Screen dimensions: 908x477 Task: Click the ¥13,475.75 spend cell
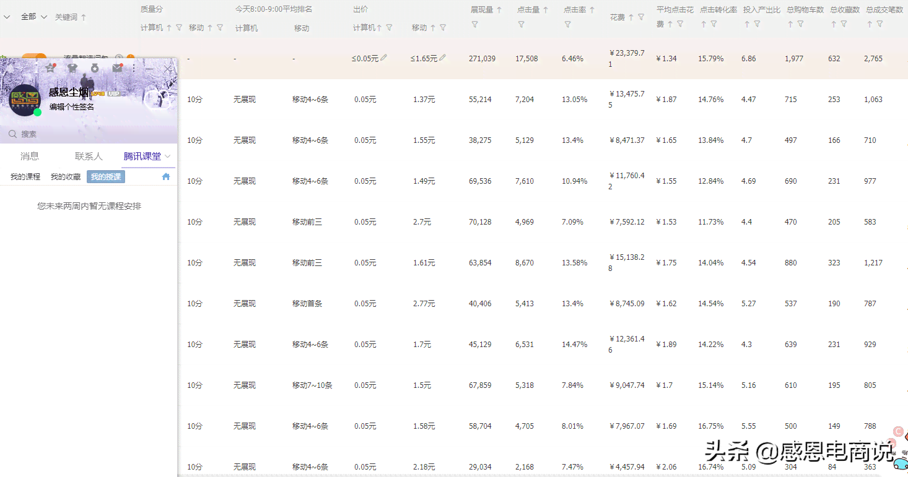(627, 99)
